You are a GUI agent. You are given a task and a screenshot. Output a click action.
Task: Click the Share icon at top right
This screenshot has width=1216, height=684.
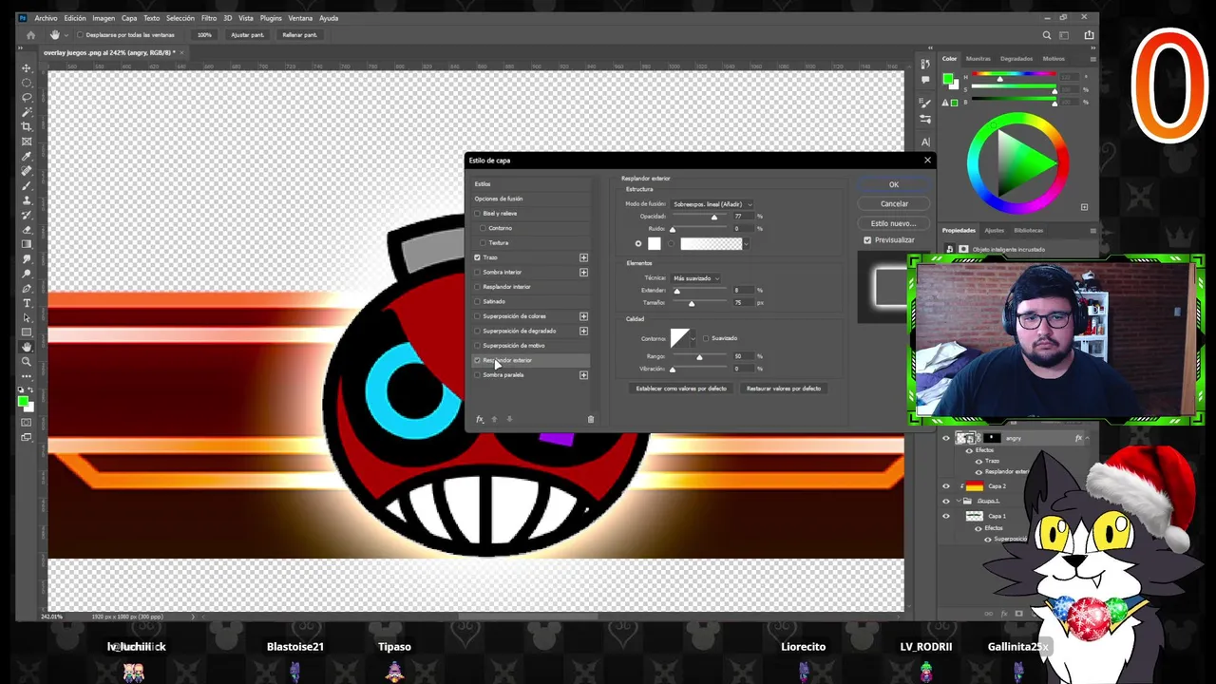coord(1089,35)
